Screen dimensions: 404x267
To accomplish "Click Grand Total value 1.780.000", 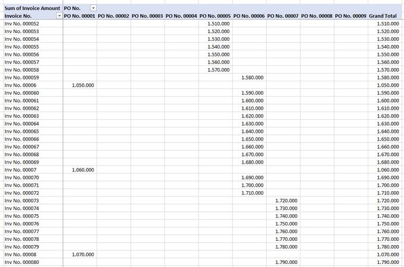I will [x=388, y=247].
